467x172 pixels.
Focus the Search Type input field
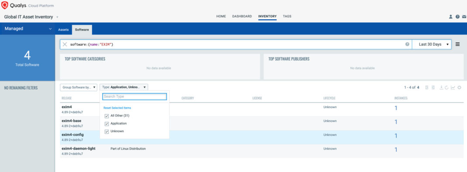[134, 96]
